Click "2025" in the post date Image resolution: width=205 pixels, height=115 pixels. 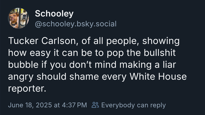[44, 105]
